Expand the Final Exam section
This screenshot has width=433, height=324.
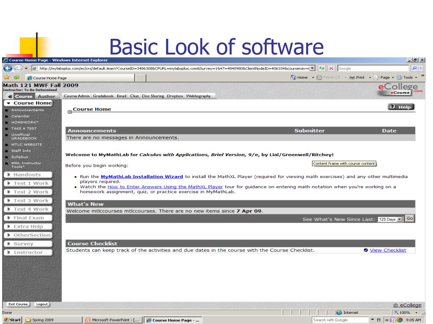[x=28, y=218]
